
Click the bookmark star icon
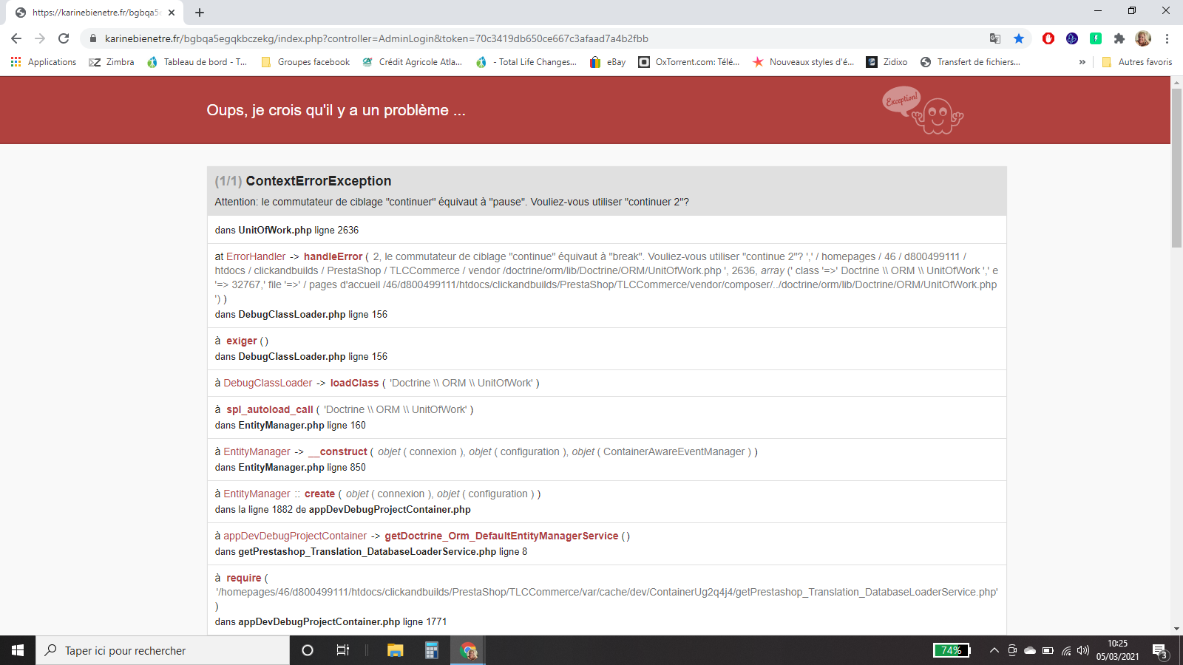(1019, 38)
